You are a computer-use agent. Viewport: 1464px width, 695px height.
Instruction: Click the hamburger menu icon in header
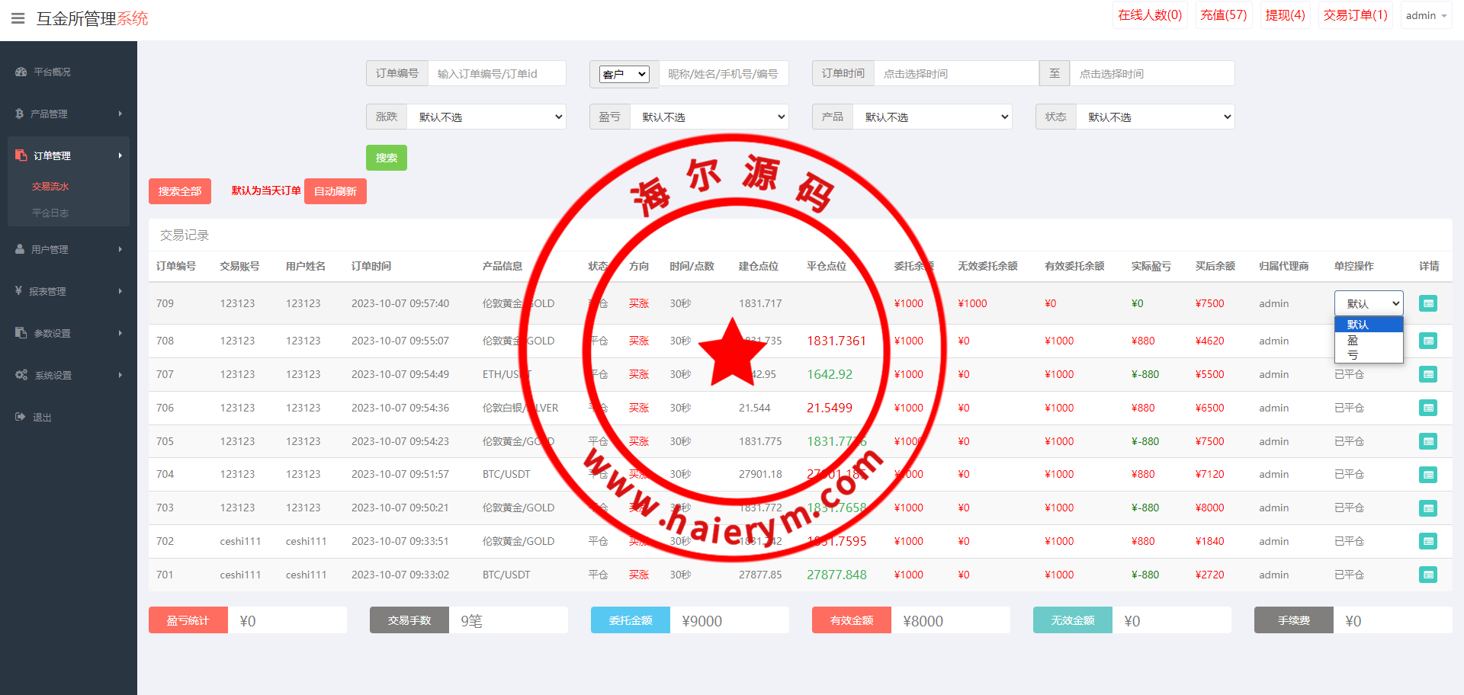point(18,18)
